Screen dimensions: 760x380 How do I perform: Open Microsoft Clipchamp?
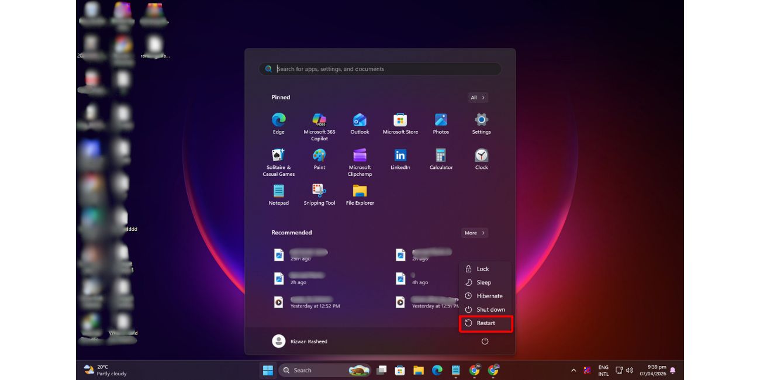(359, 158)
